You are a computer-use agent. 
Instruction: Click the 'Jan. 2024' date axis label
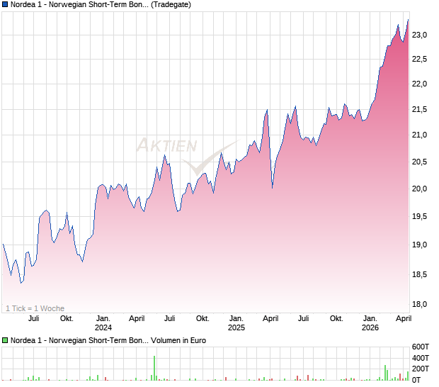click(103, 322)
